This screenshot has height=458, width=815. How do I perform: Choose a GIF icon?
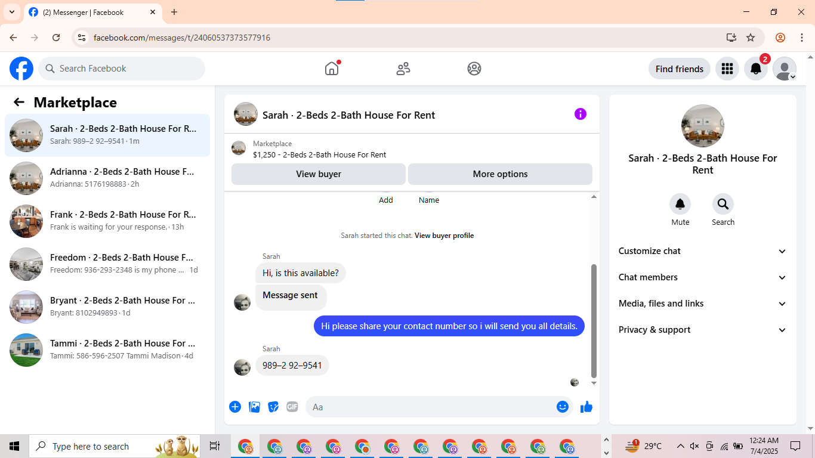(x=292, y=407)
